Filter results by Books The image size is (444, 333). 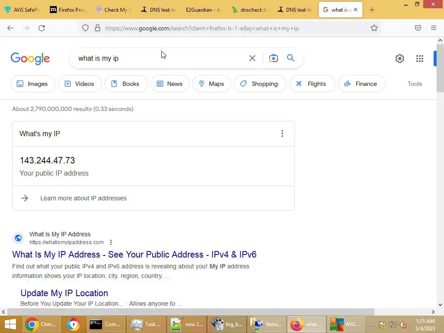point(126,84)
